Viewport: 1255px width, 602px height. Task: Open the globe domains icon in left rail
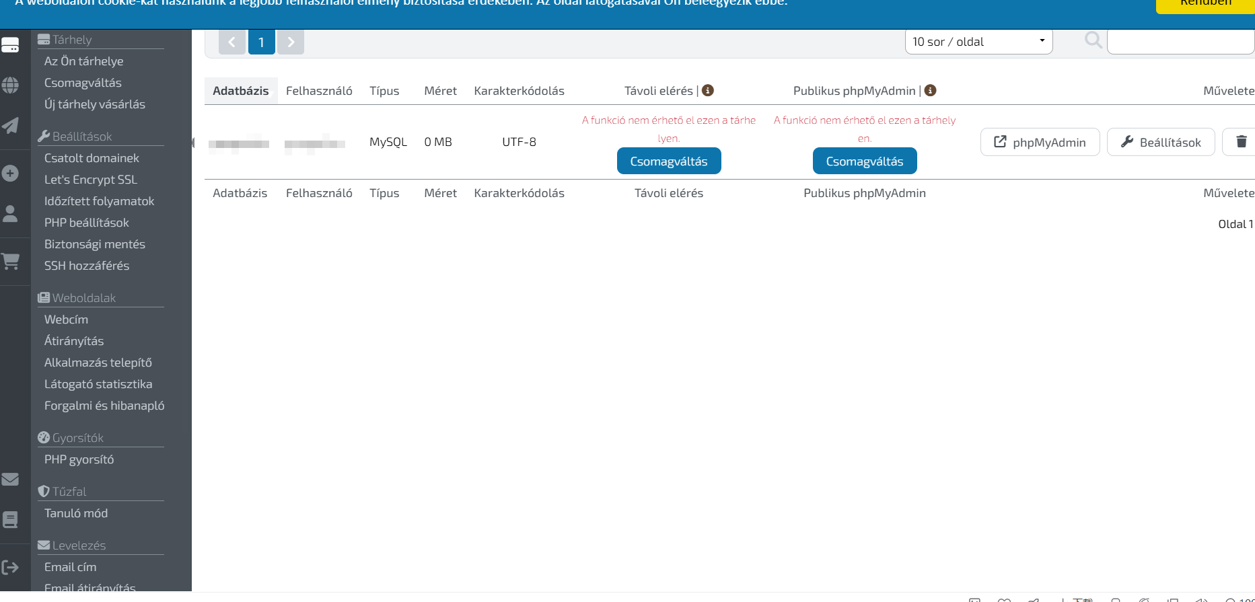pos(10,85)
